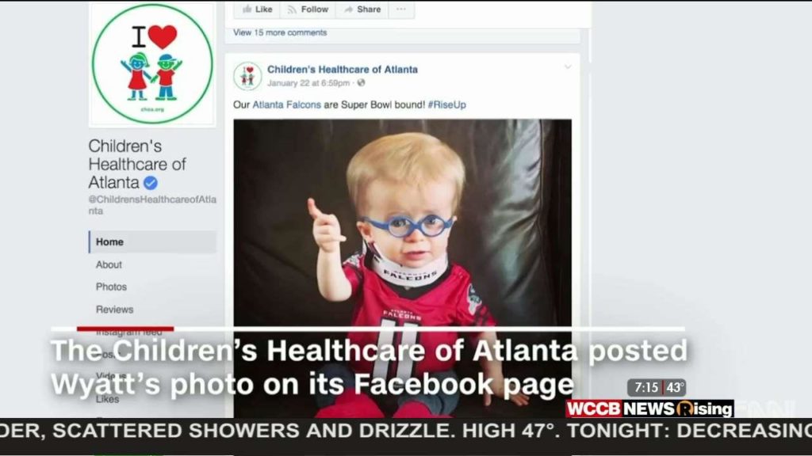Screen dimensions: 812x456
Task: Open the large page profile logo
Action: coord(152,64)
